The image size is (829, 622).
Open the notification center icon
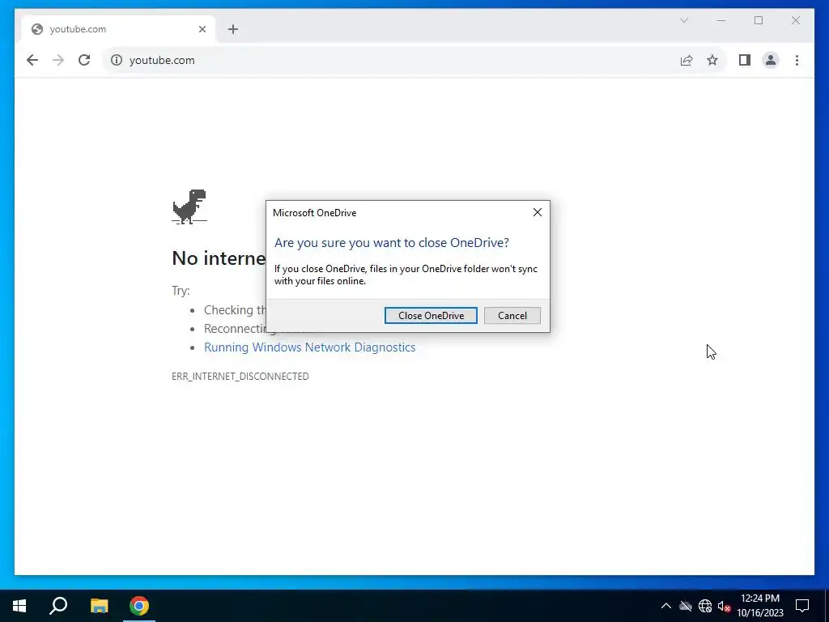click(802, 606)
